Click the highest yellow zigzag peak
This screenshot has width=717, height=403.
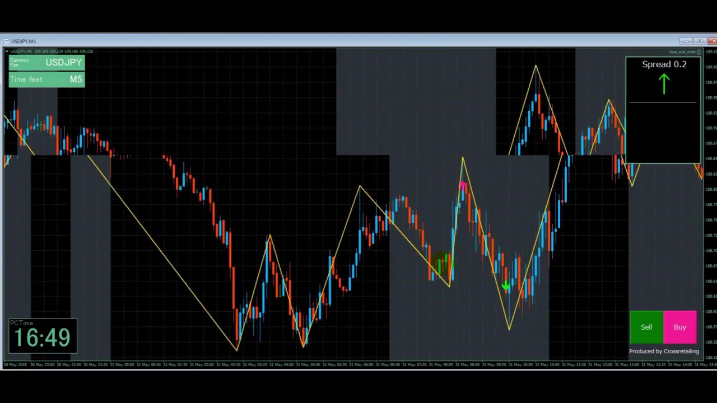point(536,66)
